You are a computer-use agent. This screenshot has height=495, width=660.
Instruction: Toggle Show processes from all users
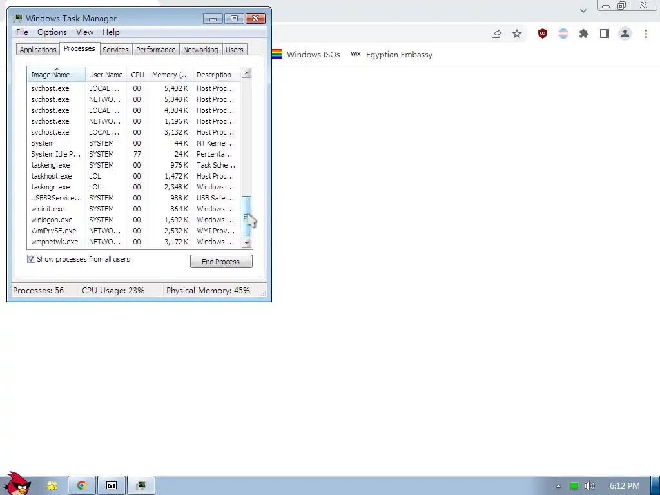[31, 259]
